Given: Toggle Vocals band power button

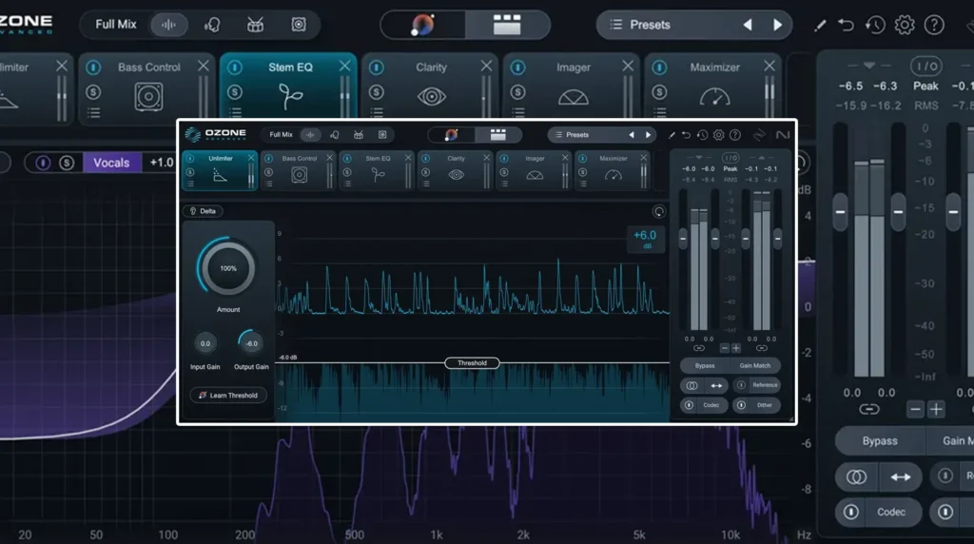Looking at the screenshot, I should click(43, 163).
